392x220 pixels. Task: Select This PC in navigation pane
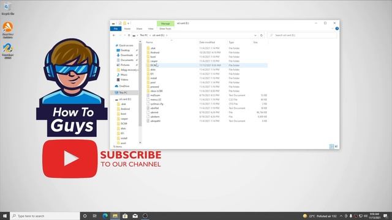(124, 92)
